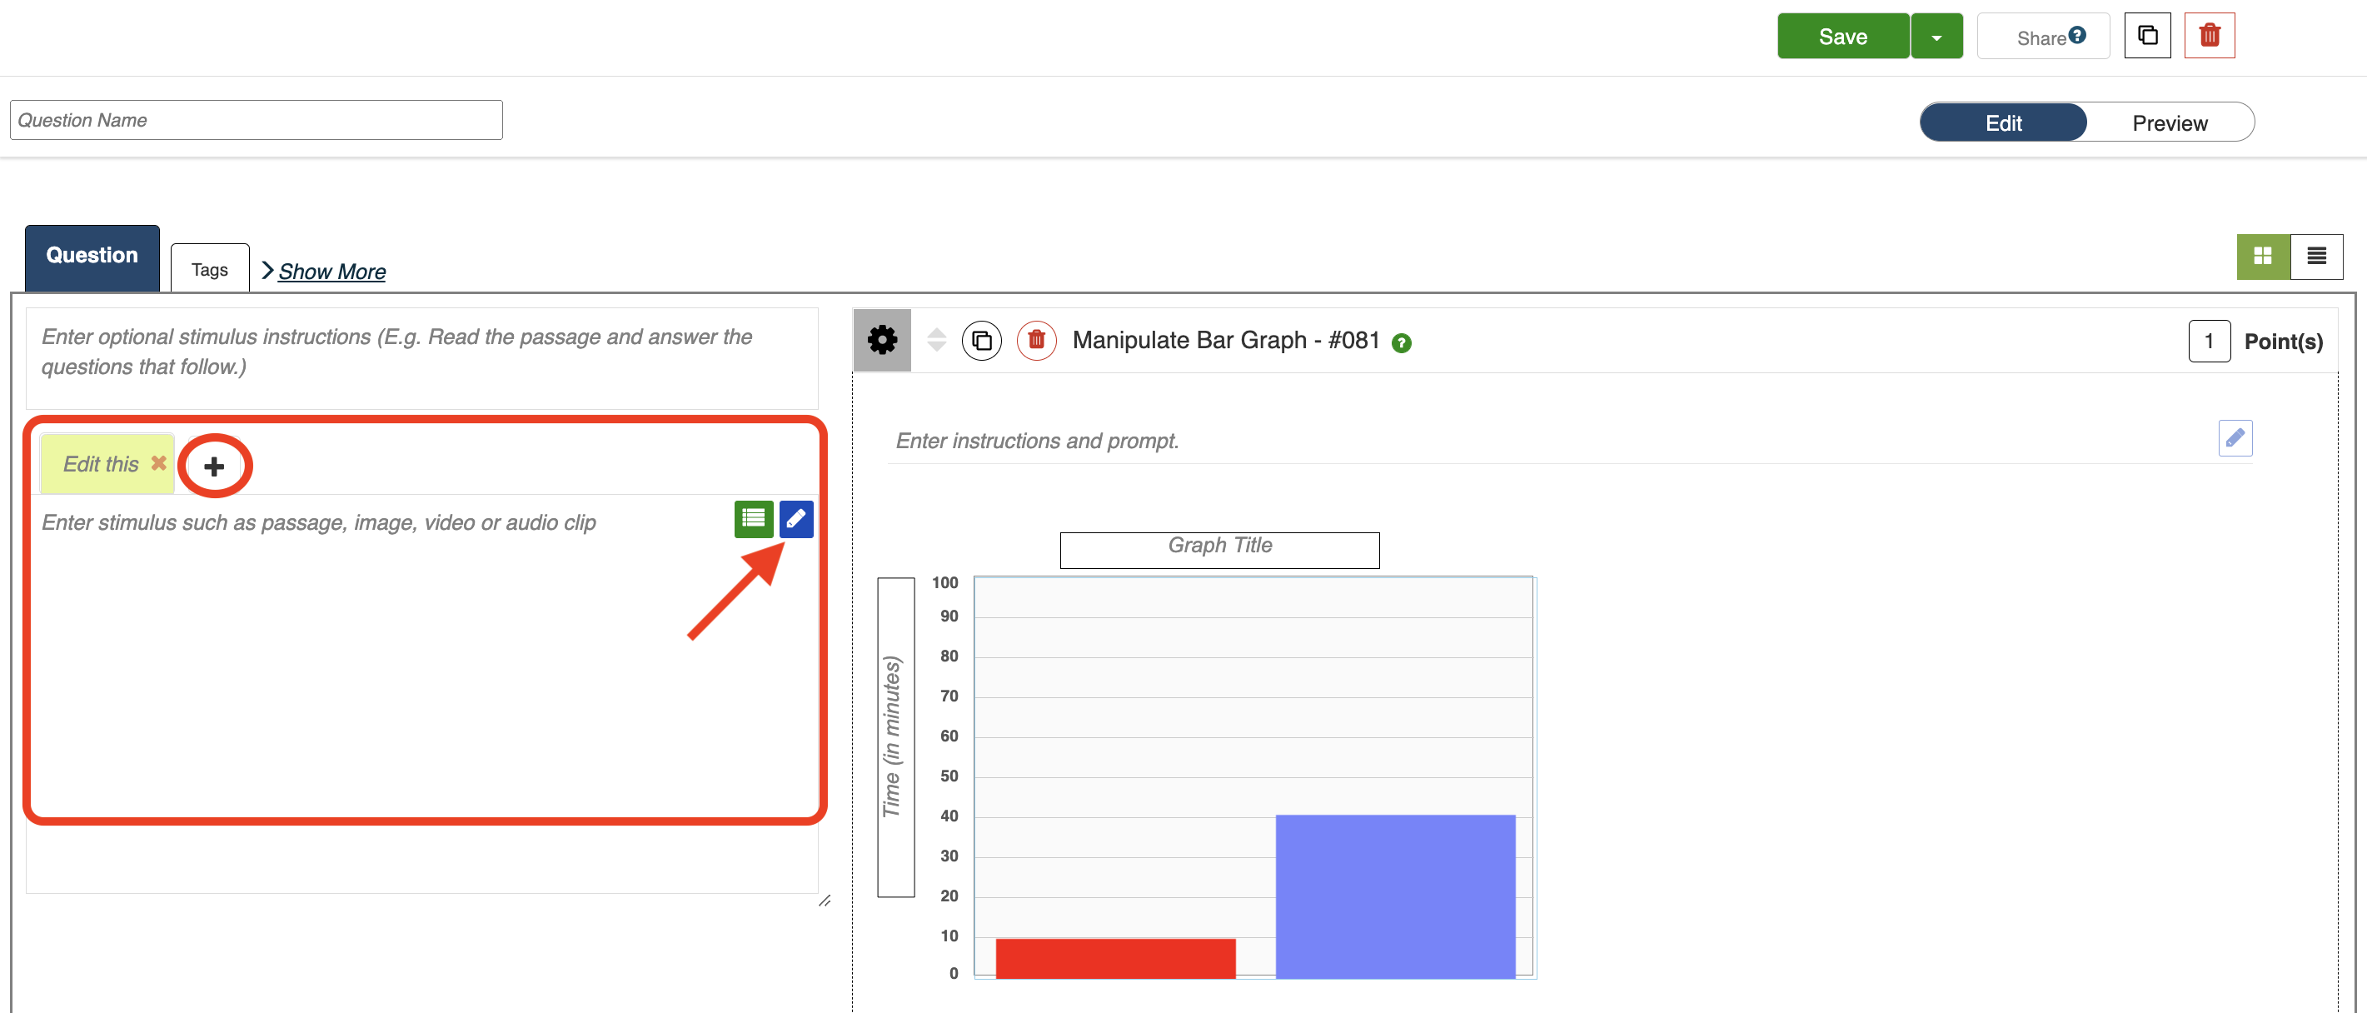Select the grid layout view toggle
The height and width of the screenshot is (1013, 2367).
click(2261, 256)
